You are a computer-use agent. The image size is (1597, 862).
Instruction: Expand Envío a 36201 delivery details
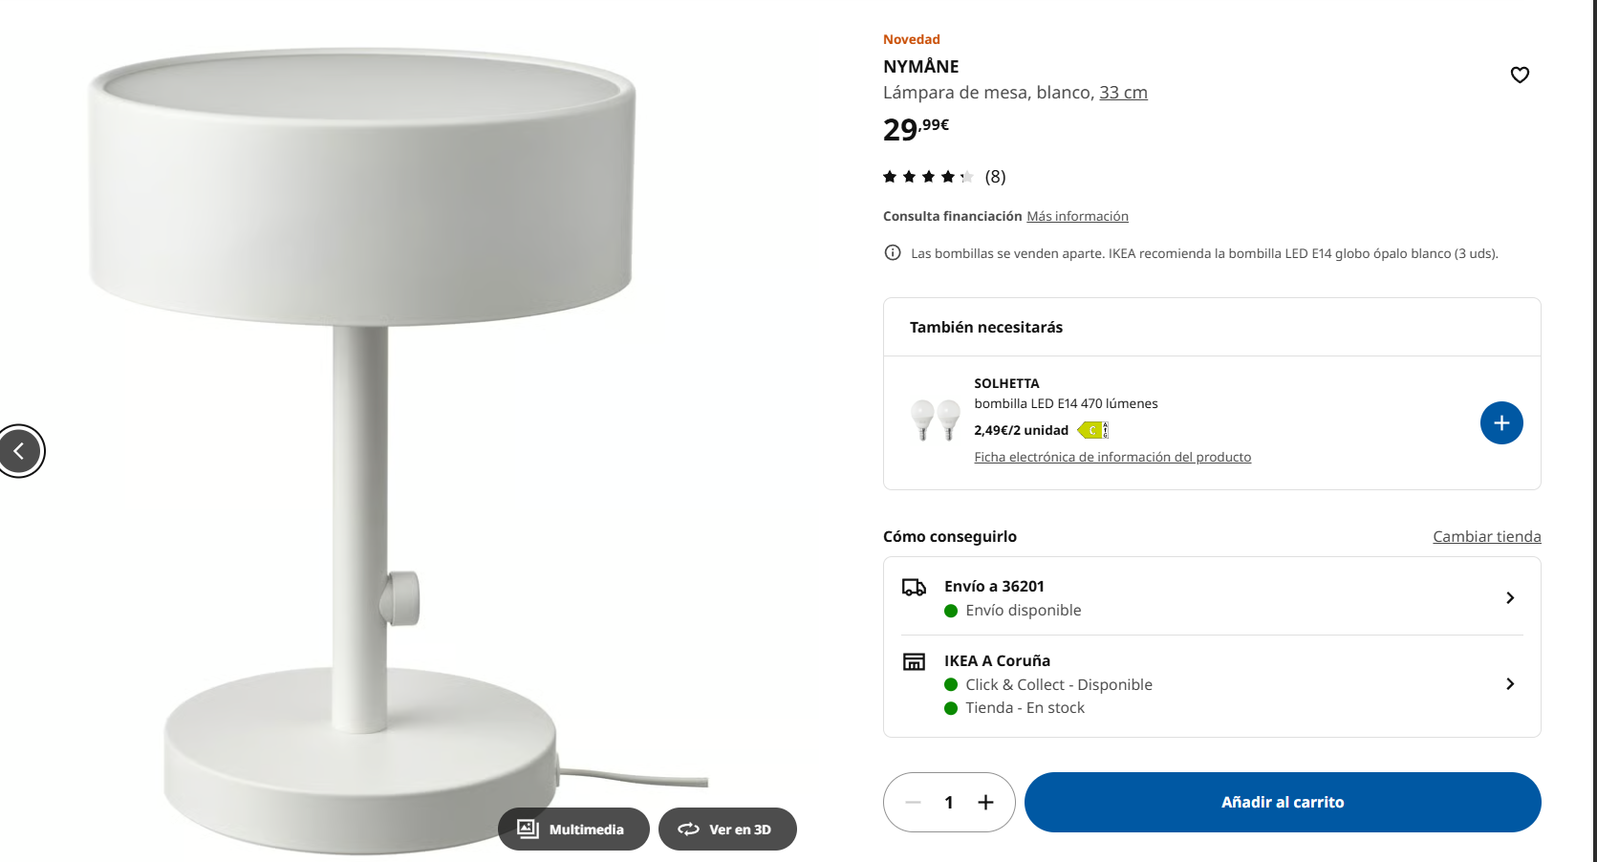1212,597
